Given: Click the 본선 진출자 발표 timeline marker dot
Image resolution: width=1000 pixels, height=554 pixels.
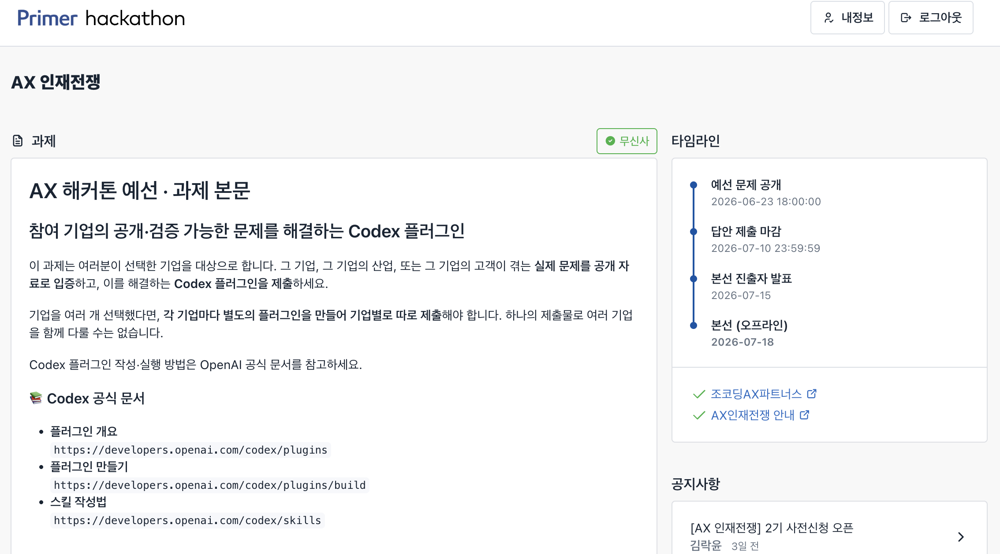Looking at the screenshot, I should [x=694, y=279].
